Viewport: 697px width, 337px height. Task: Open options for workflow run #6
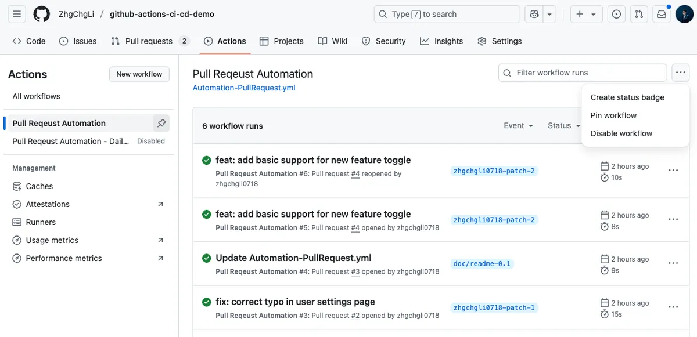(673, 171)
